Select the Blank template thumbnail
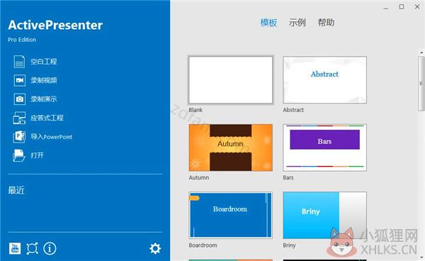The height and width of the screenshot is (261, 425). (x=231, y=79)
